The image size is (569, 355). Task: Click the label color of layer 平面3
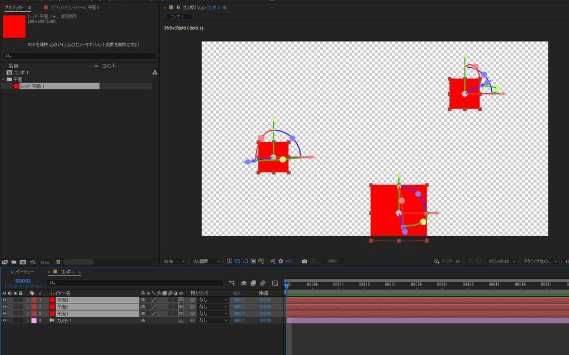[34, 300]
